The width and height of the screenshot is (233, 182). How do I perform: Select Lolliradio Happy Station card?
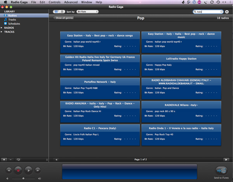point(181,65)
